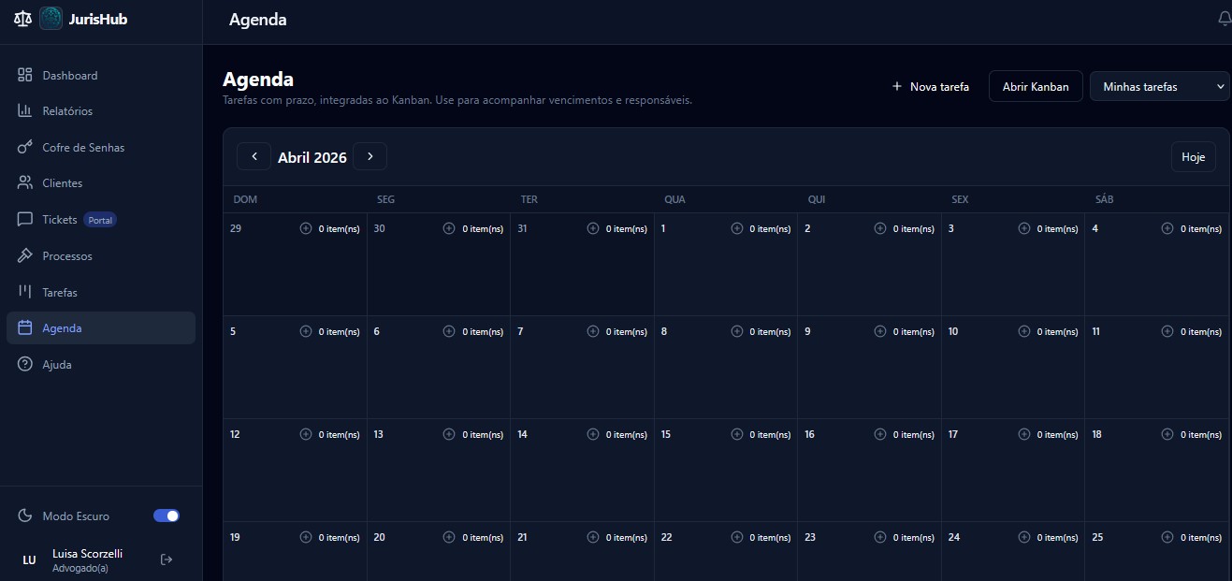Click the LU user avatar

[29, 559]
